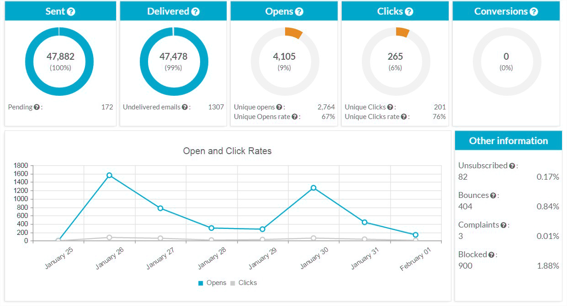Toggle the Clicks series in chart legend
The width and height of the screenshot is (567, 306).
tap(244, 283)
